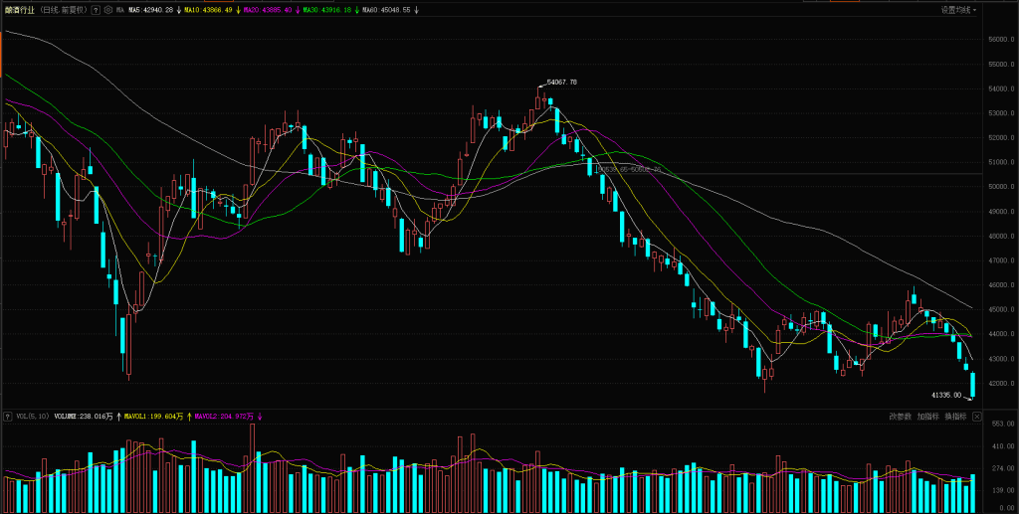Image resolution: width=1019 pixels, height=514 pixels.
Task: Click the 54067.78 high price marker
Action: tap(561, 82)
